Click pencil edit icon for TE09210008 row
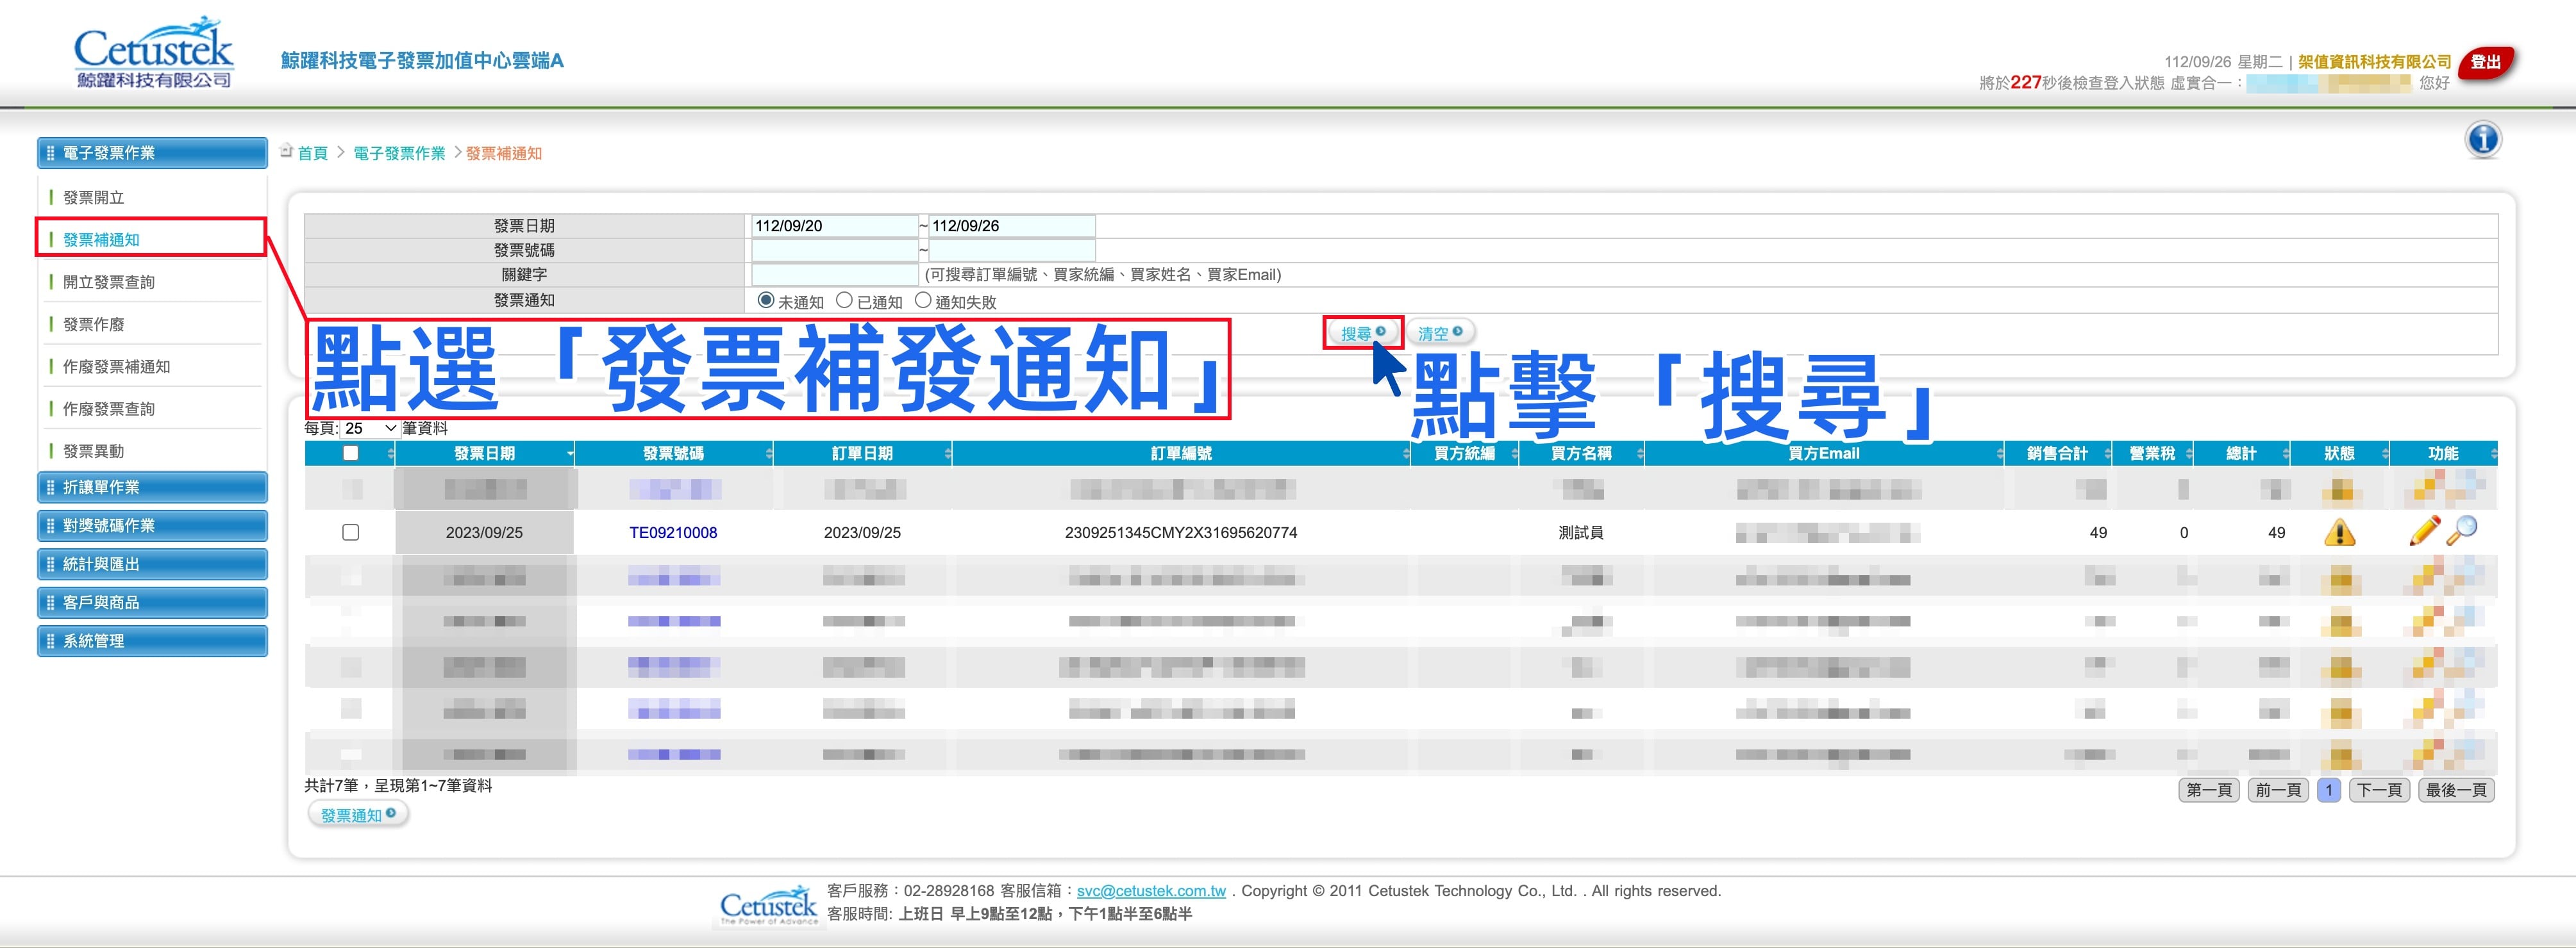Image resolution: width=2576 pixels, height=948 pixels. point(2424,530)
